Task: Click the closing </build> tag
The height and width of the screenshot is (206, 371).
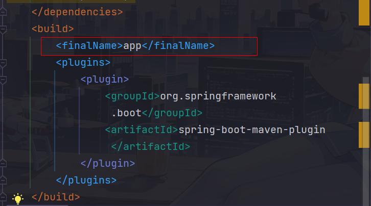Action: pyautogui.click(x=56, y=197)
